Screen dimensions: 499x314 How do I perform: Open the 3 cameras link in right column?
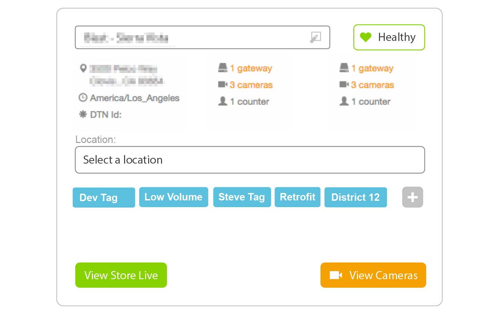(373, 85)
